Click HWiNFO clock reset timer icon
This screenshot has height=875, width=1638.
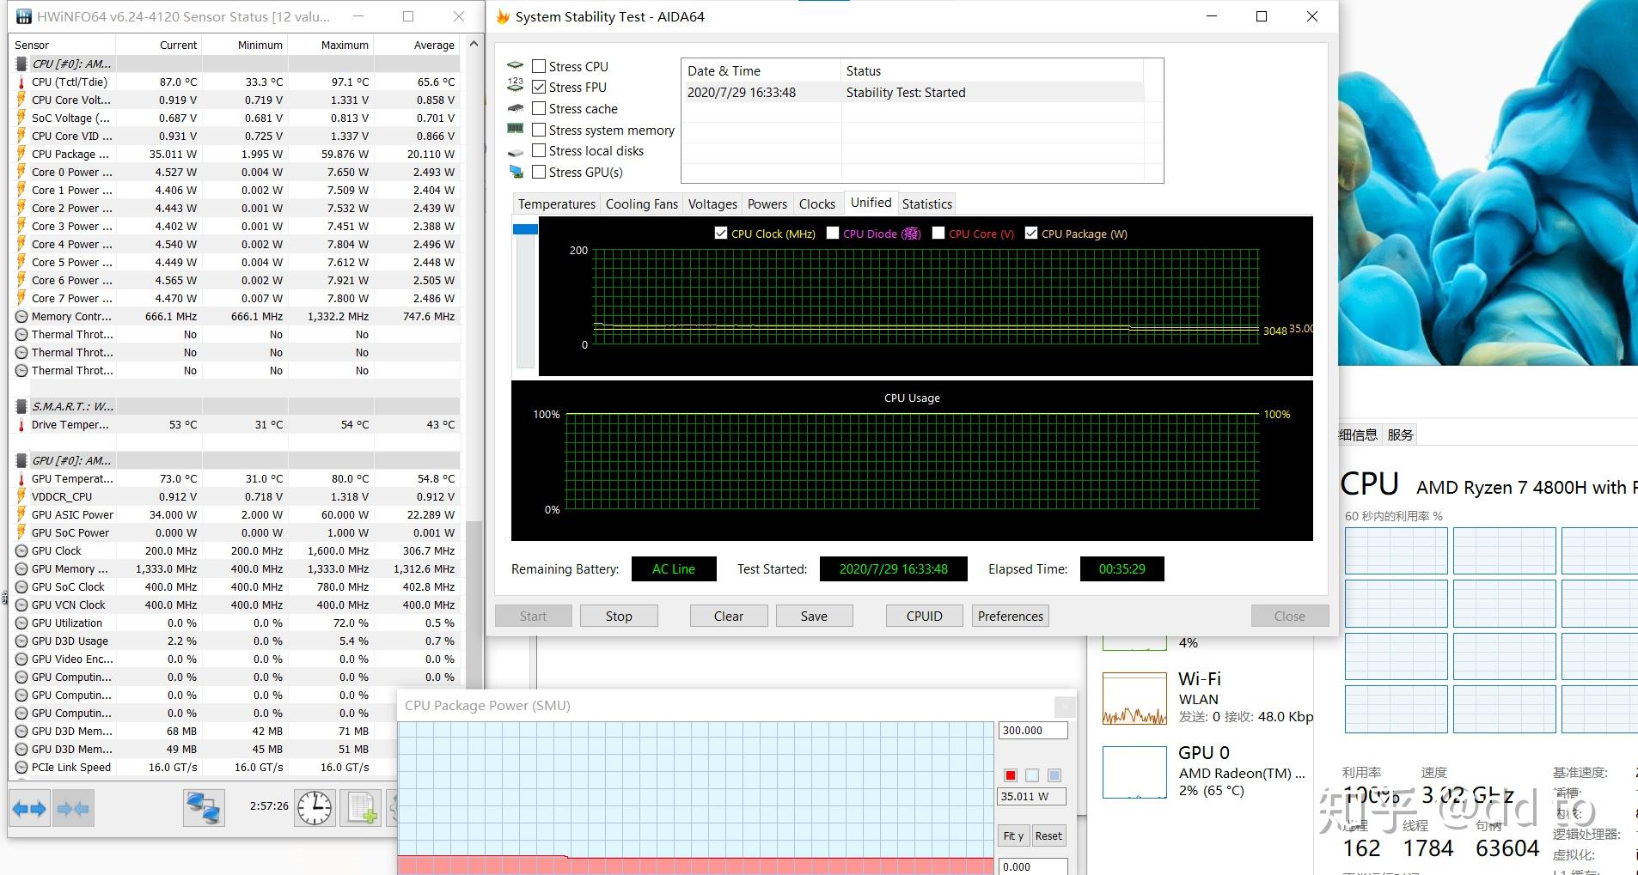tap(315, 808)
